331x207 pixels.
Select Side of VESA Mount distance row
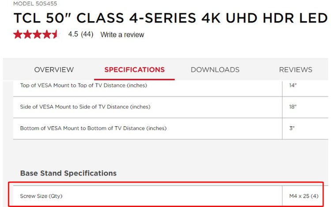click(170, 107)
